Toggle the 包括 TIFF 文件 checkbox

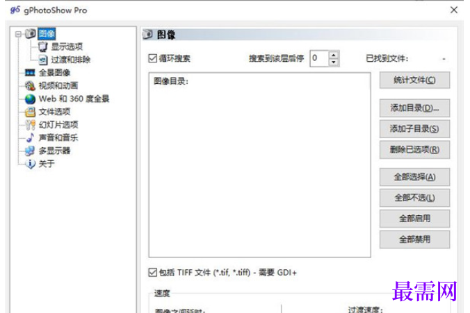tap(152, 272)
